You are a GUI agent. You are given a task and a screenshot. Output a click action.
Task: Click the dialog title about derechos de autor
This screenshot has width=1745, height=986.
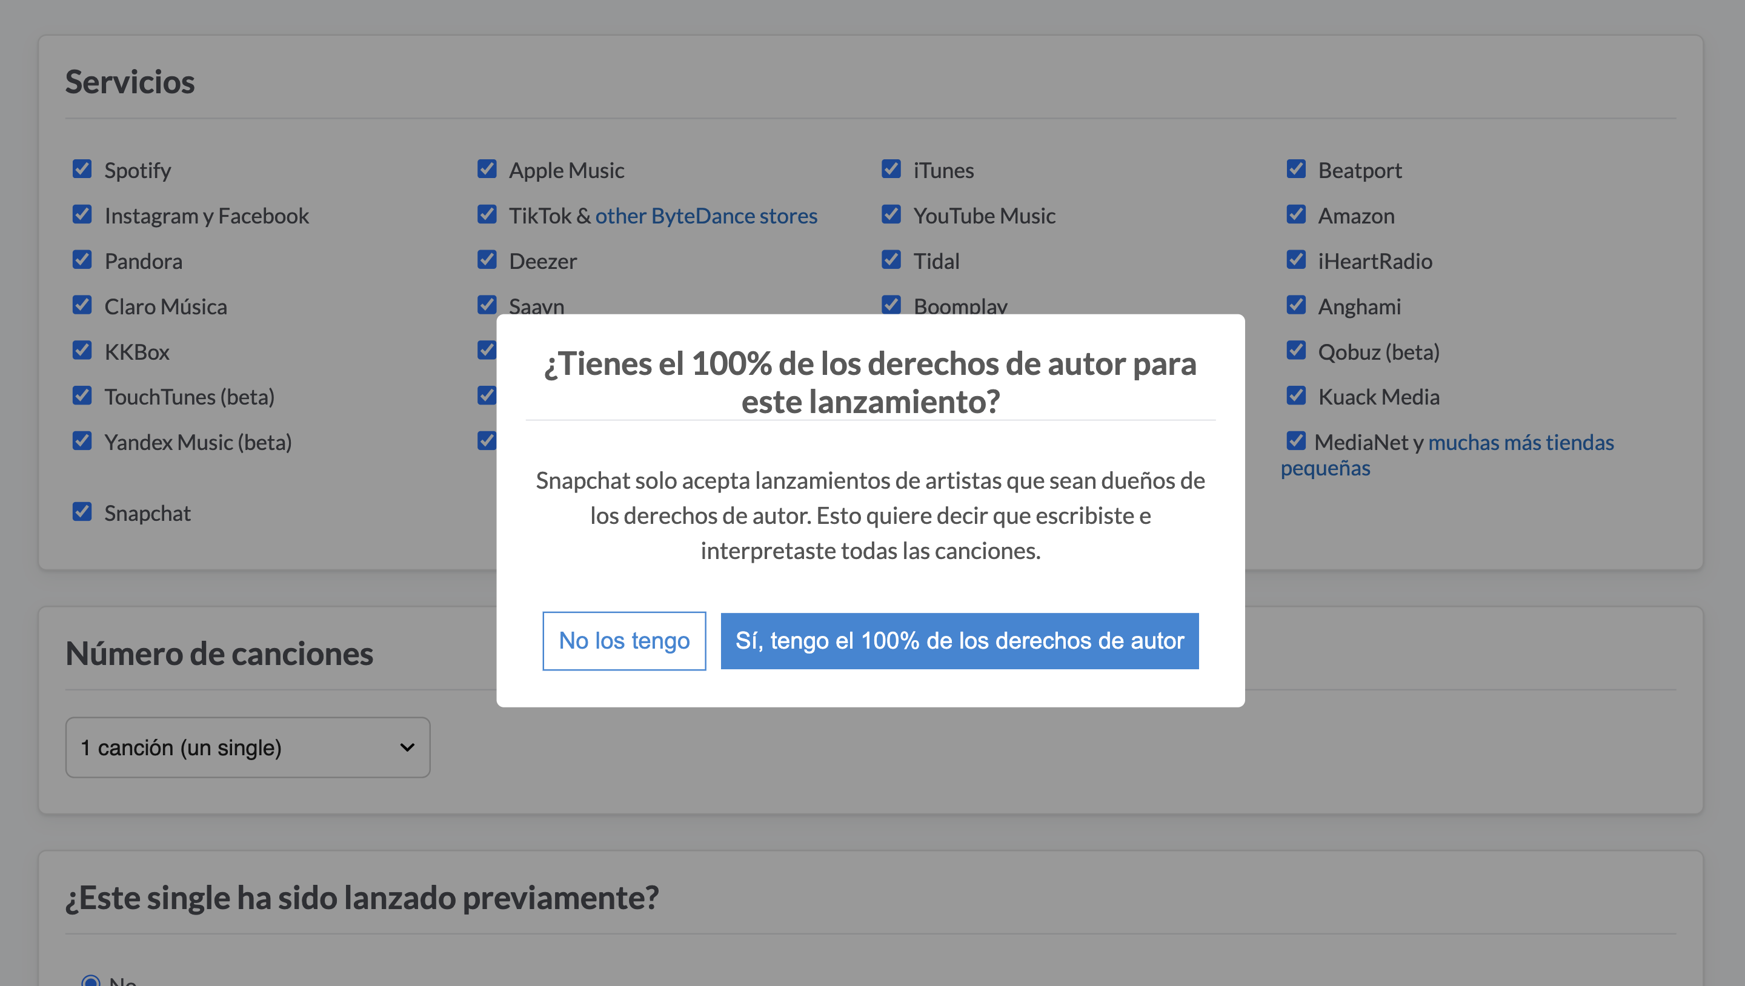tap(871, 383)
